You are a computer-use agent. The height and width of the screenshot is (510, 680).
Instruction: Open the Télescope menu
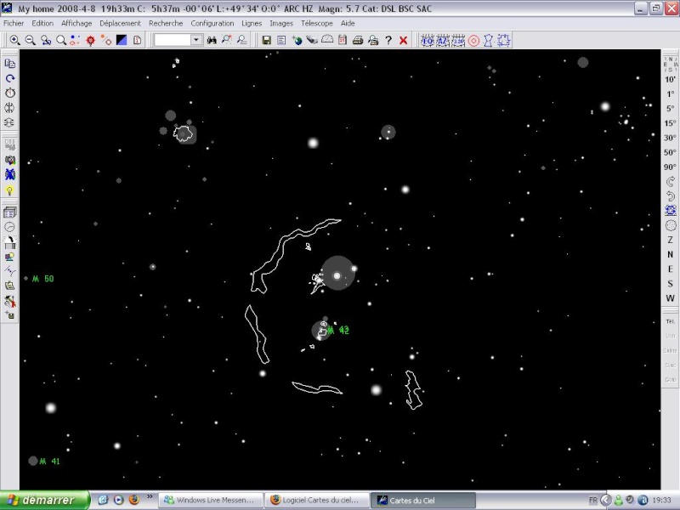coord(317,23)
